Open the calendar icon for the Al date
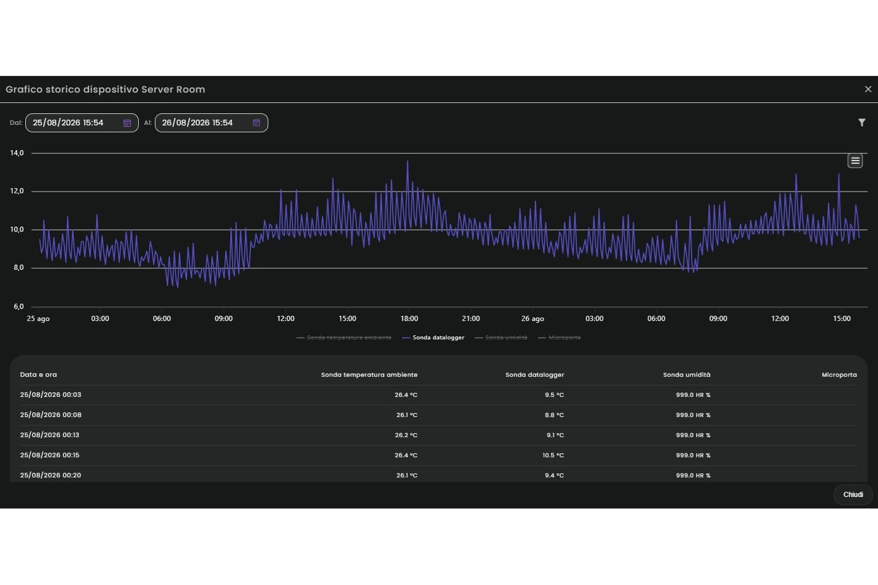 point(257,123)
